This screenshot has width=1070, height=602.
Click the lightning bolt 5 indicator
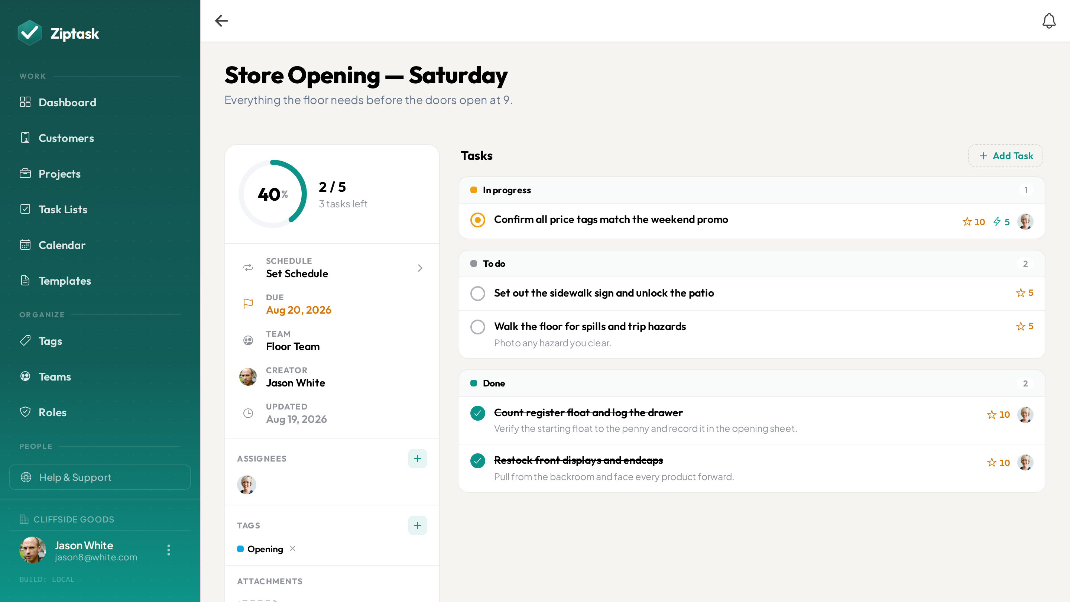coord(1002,222)
